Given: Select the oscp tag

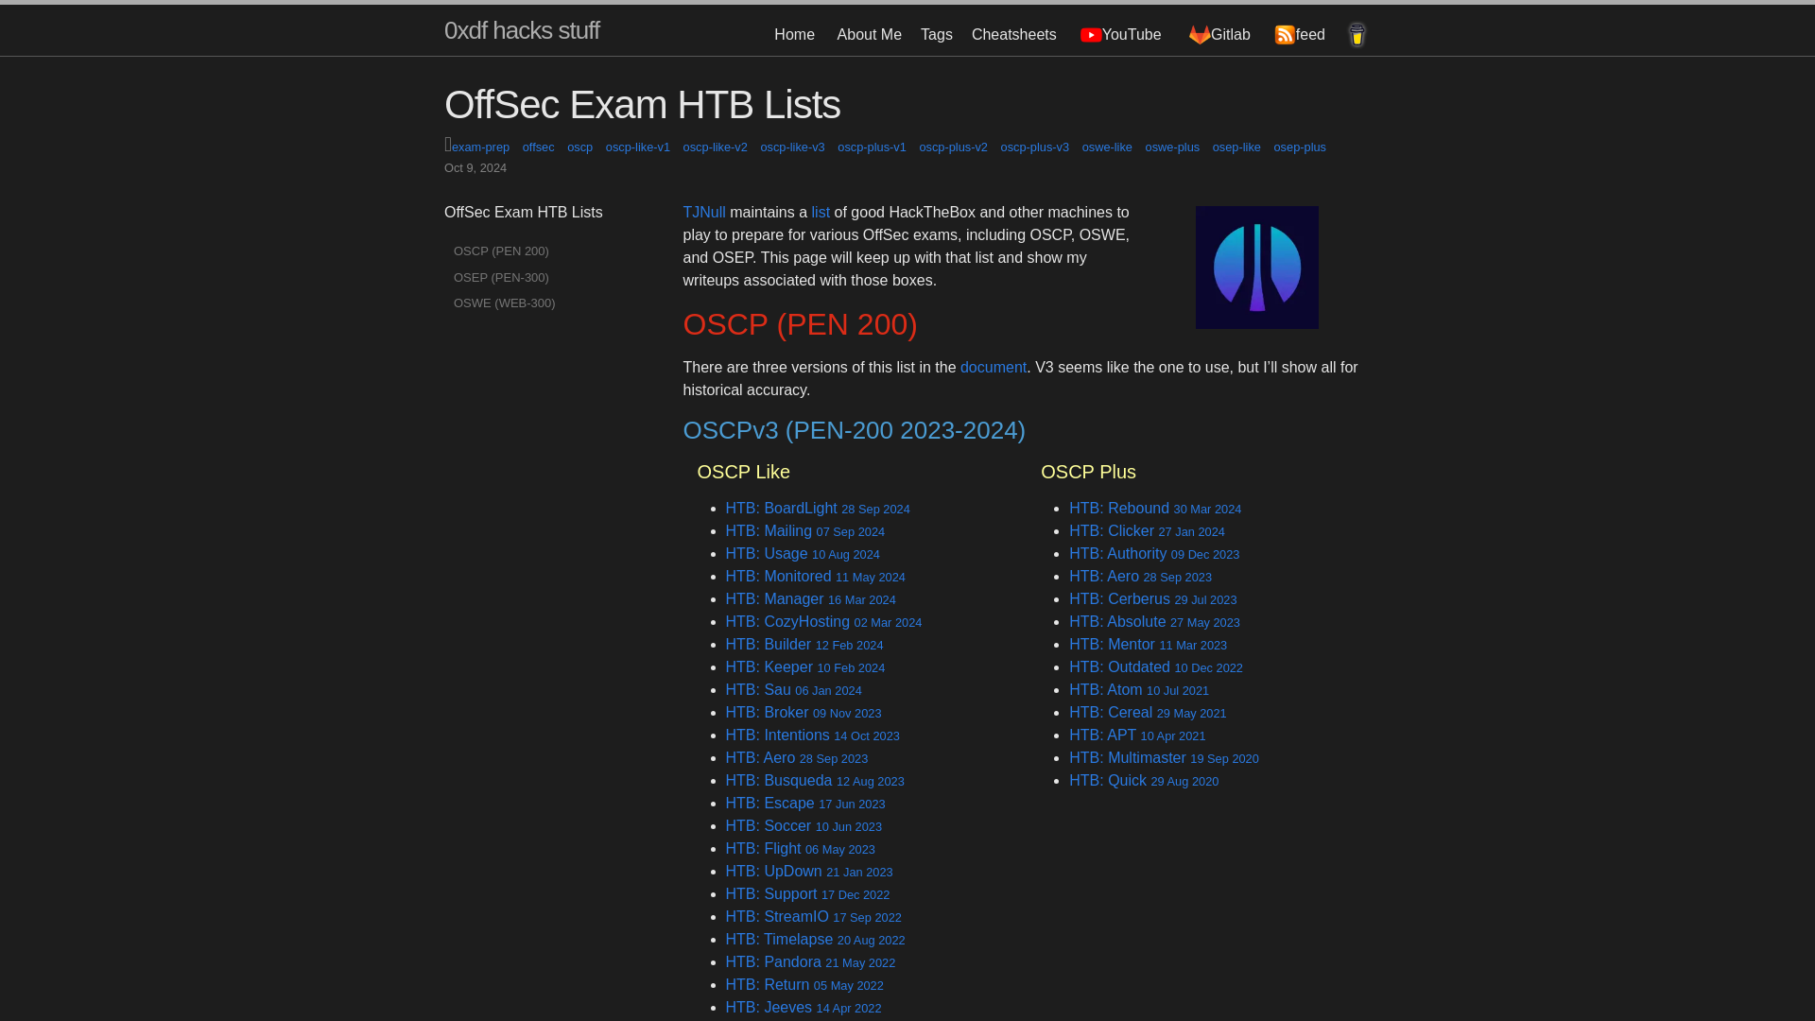Looking at the screenshot, I should [x=579, y=147].
